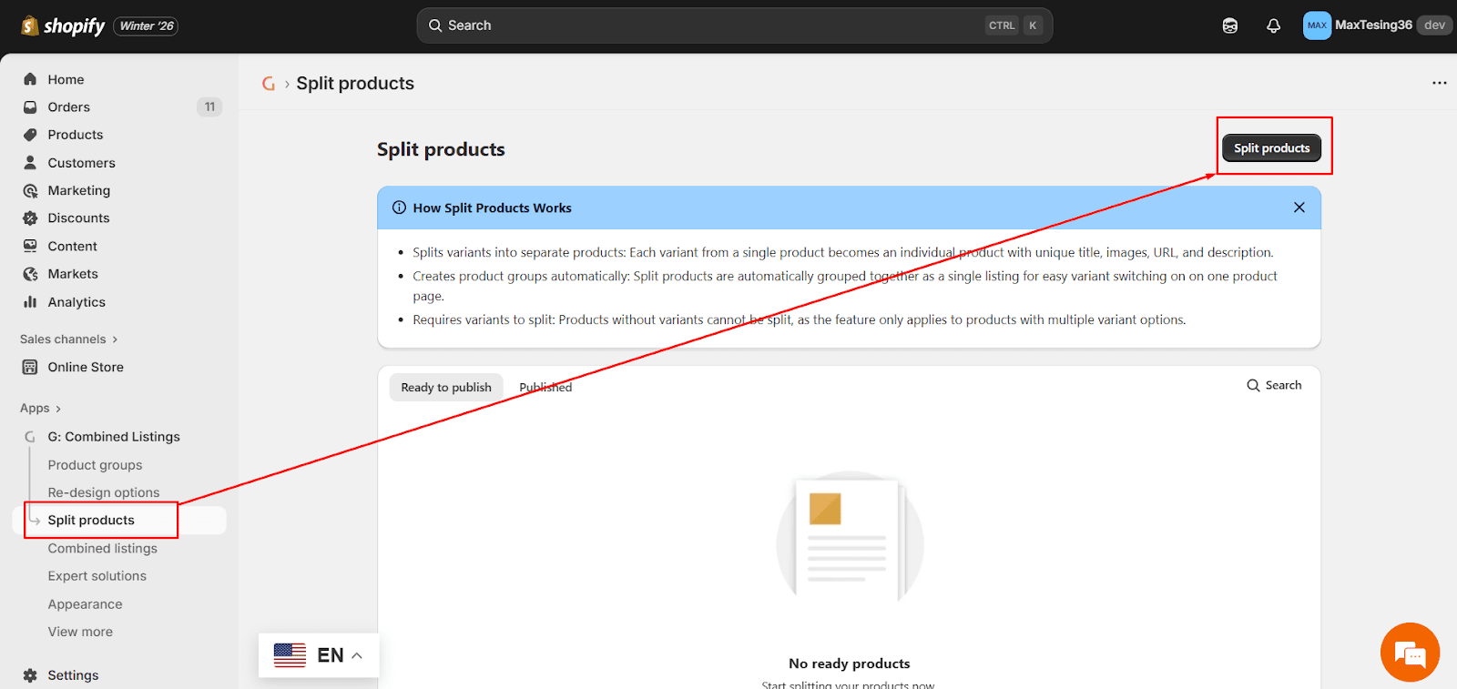Click the Search magnifier in product list
The width and height of the screenshot is (1457, 689).
1253,385
